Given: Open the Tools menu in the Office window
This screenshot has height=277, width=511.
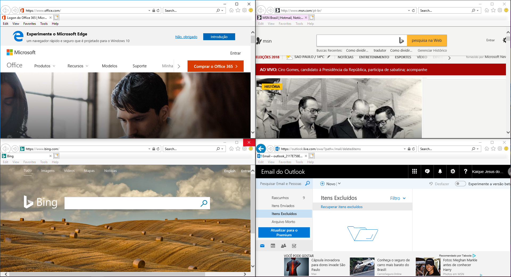Looking at the screenshot, I should [44, 24].
